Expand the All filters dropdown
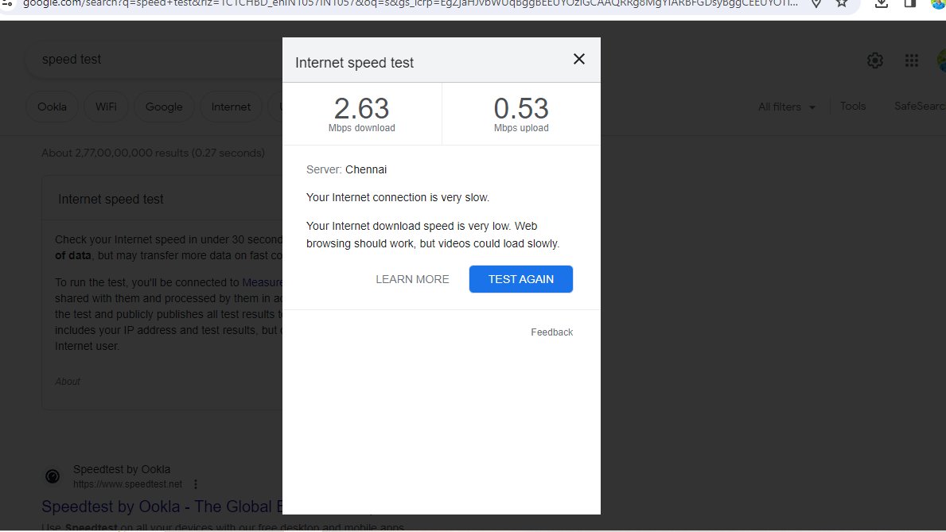Image resolution: width=946 pixels, height=532 pixels. pyautogui.click(x=787, y=107)
